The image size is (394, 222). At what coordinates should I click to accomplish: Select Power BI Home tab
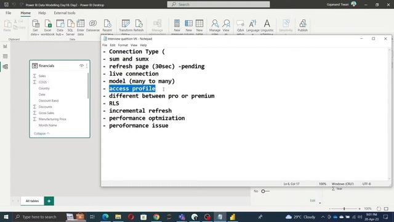(26, 13)
